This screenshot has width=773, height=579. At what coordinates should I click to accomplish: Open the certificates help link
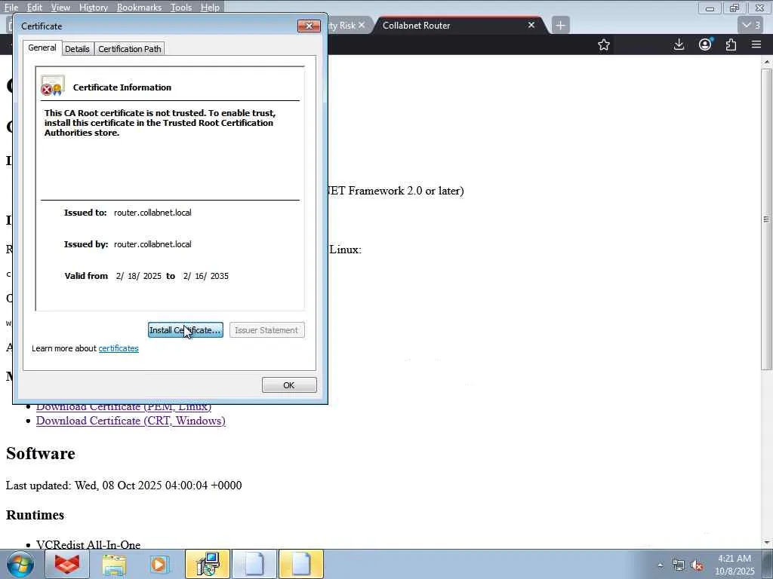click(119, 348)
